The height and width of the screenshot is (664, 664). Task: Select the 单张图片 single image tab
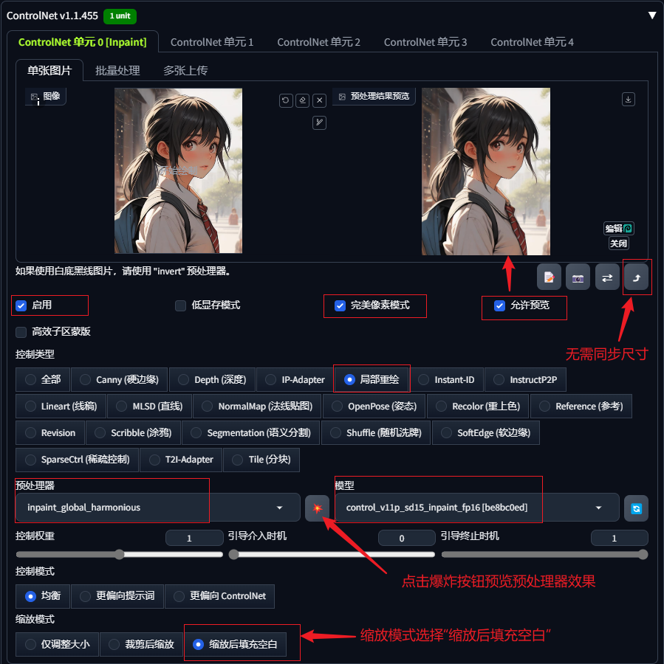[49, 71]
